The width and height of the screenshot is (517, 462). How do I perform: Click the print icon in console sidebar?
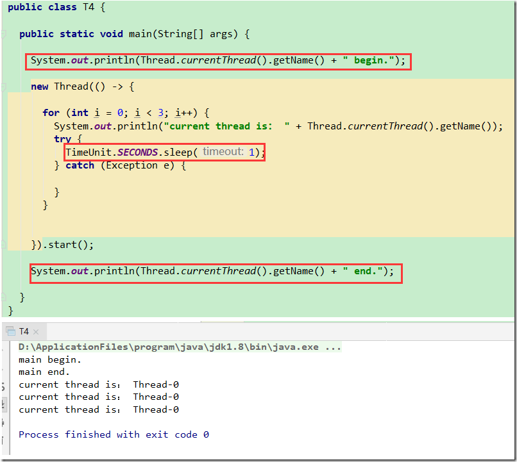pyautogui.click(x=3, y=423)
